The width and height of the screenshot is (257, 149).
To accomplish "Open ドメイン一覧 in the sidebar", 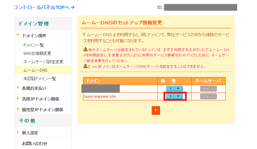I will click(34, 45).
